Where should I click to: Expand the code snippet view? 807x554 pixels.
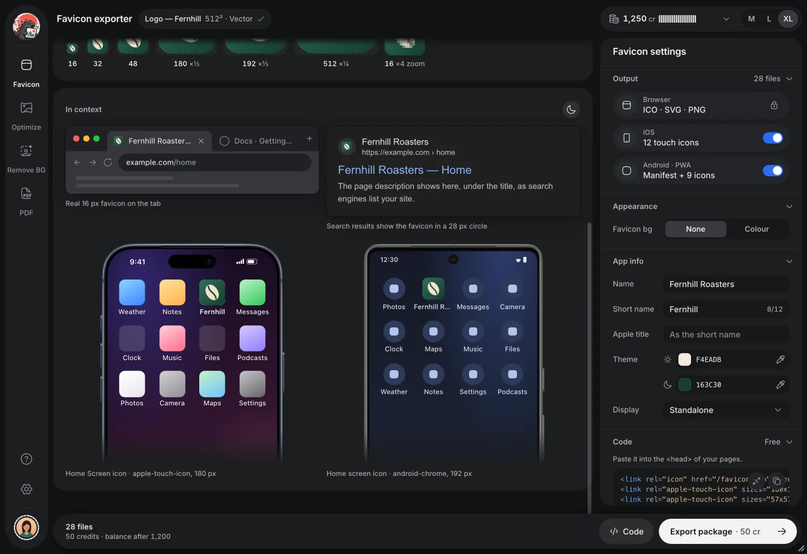click(x=757, y=480)
